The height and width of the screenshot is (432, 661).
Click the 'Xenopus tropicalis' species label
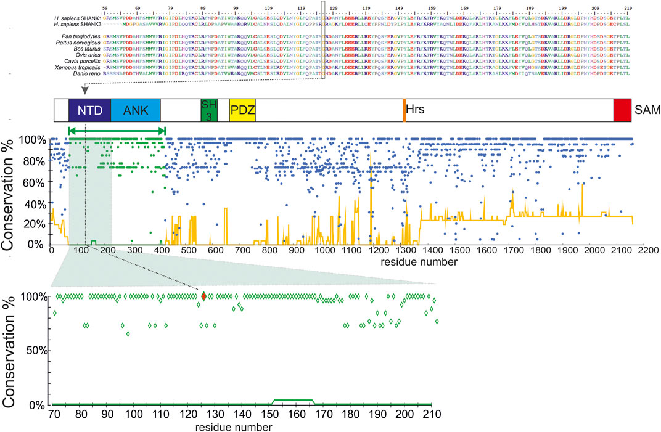(78, 67)
